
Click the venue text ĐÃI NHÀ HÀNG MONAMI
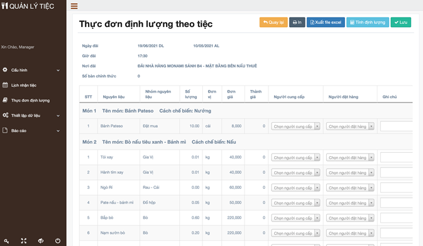pos(197,65)
